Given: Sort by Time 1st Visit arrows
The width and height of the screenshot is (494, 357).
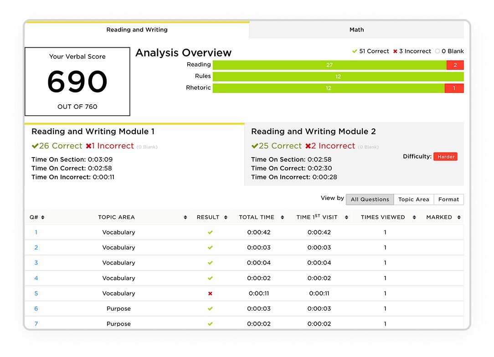Looking at the screenshot, I should (x=346, y=218).
